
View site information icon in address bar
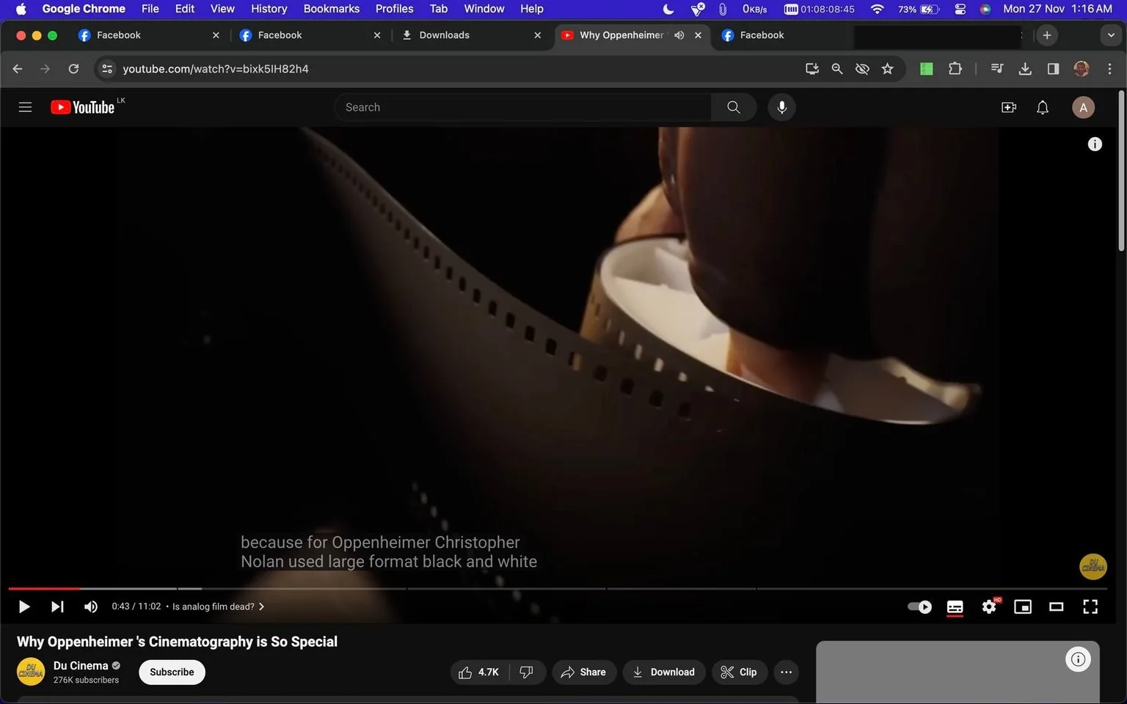coord(107,69)
